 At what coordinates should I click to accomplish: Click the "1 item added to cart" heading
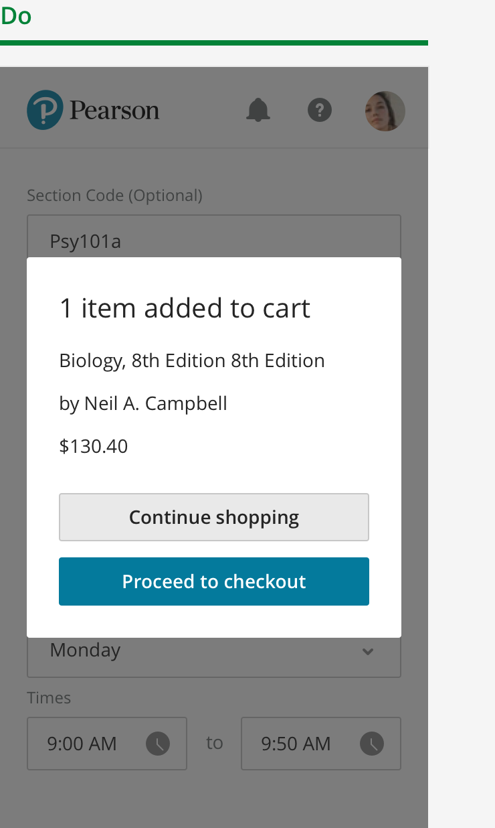(x=185, y=308)
